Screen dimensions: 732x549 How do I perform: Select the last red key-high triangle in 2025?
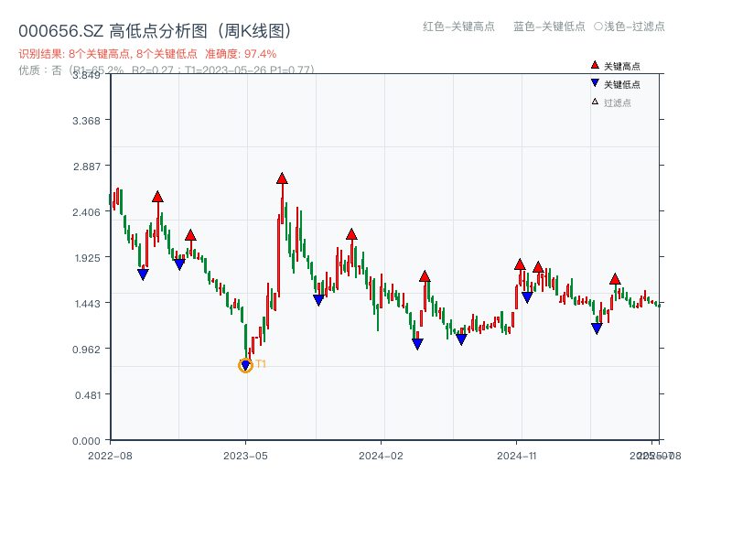click(615, 279)
